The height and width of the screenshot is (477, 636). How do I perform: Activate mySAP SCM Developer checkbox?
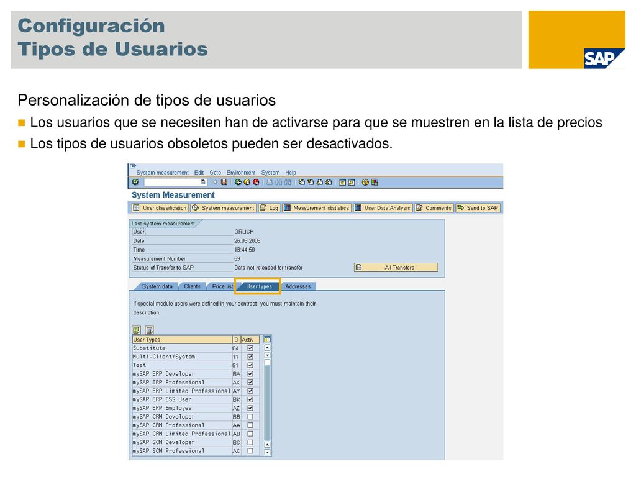point(250,442)
